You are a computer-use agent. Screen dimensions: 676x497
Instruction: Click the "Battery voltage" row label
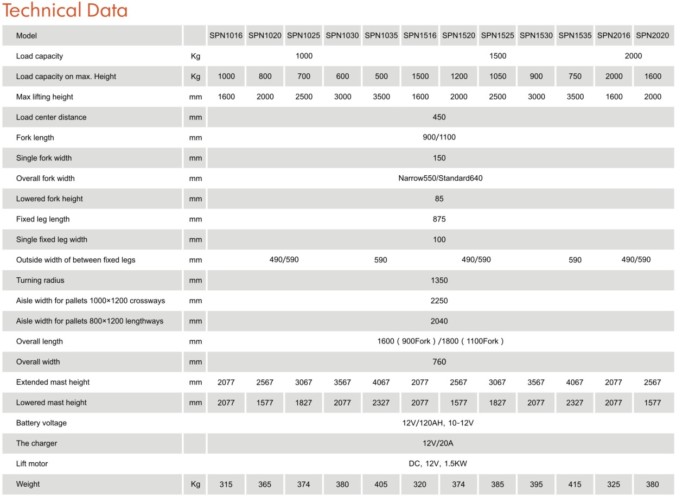[41, 423]
